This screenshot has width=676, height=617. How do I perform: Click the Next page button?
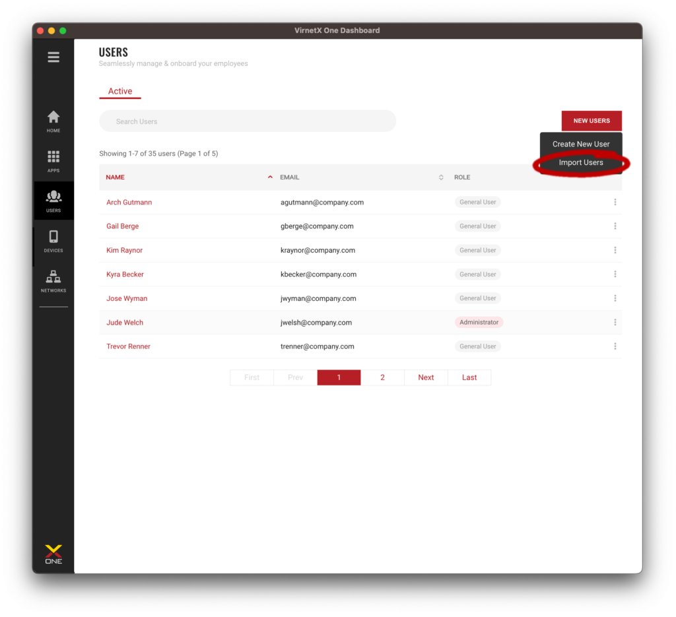426,377
